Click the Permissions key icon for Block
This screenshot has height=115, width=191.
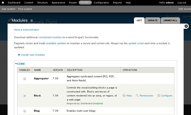137,96
